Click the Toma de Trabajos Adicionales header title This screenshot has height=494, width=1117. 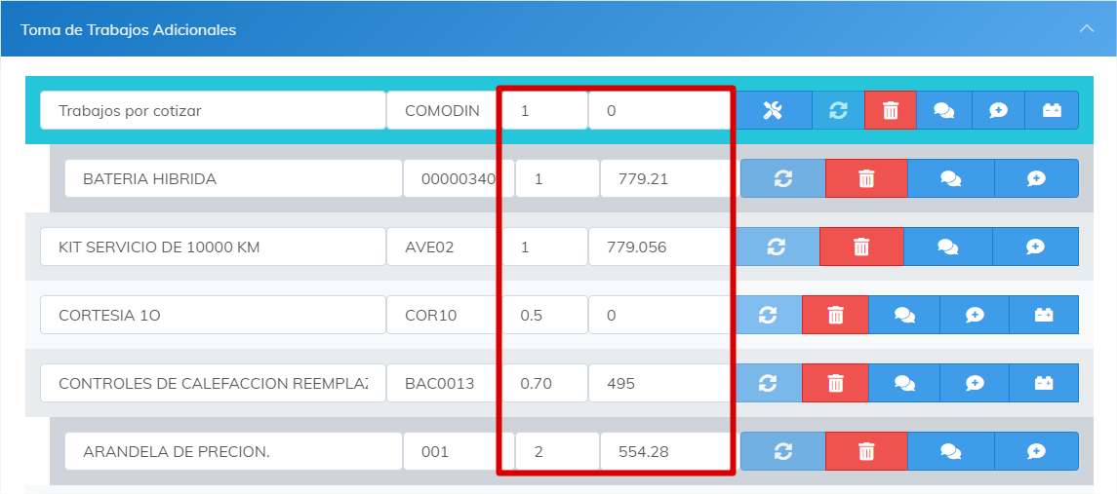(129, 30)
